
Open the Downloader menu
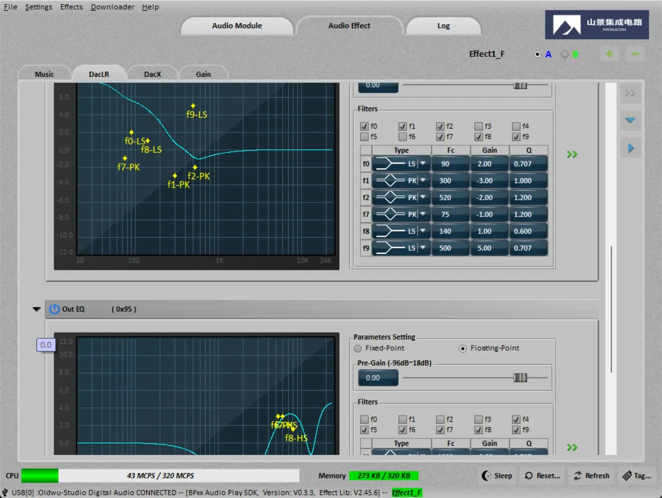112,7
